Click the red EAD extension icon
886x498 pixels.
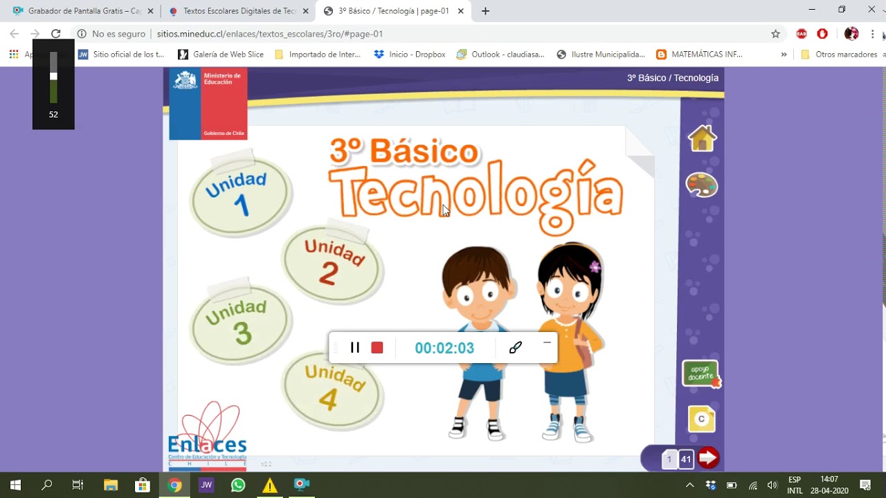(x=802, y=34)
